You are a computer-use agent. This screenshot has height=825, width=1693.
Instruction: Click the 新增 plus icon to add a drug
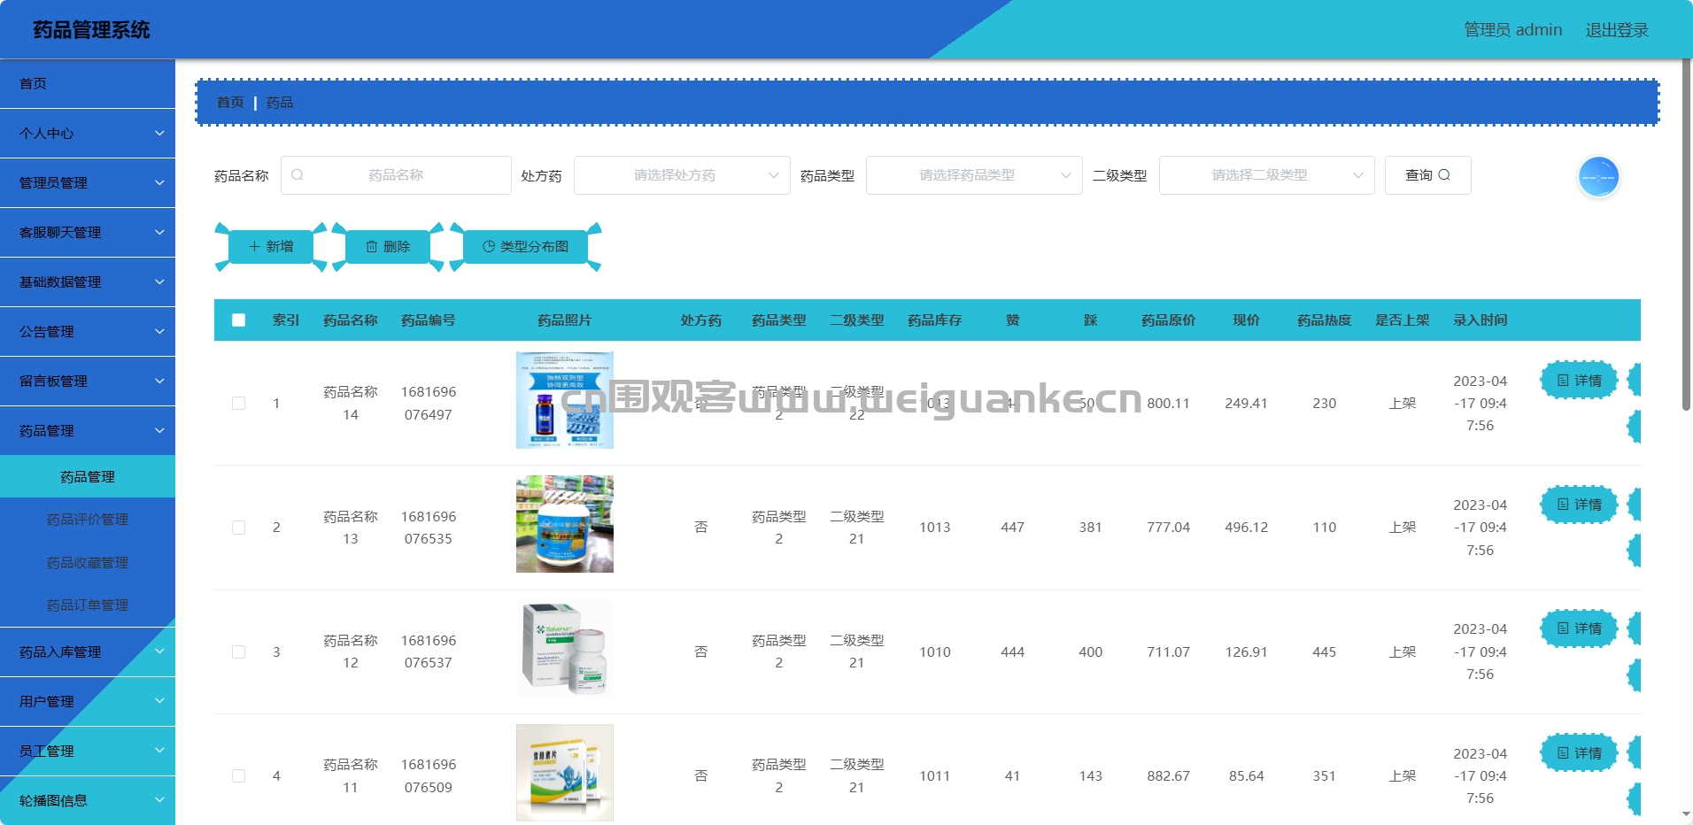254,246
